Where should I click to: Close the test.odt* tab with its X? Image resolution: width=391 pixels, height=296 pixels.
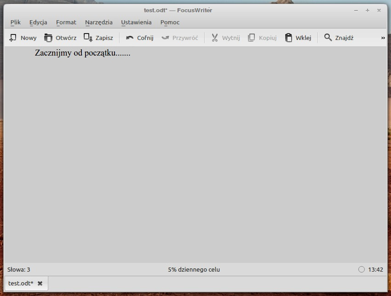click(40, 283)
